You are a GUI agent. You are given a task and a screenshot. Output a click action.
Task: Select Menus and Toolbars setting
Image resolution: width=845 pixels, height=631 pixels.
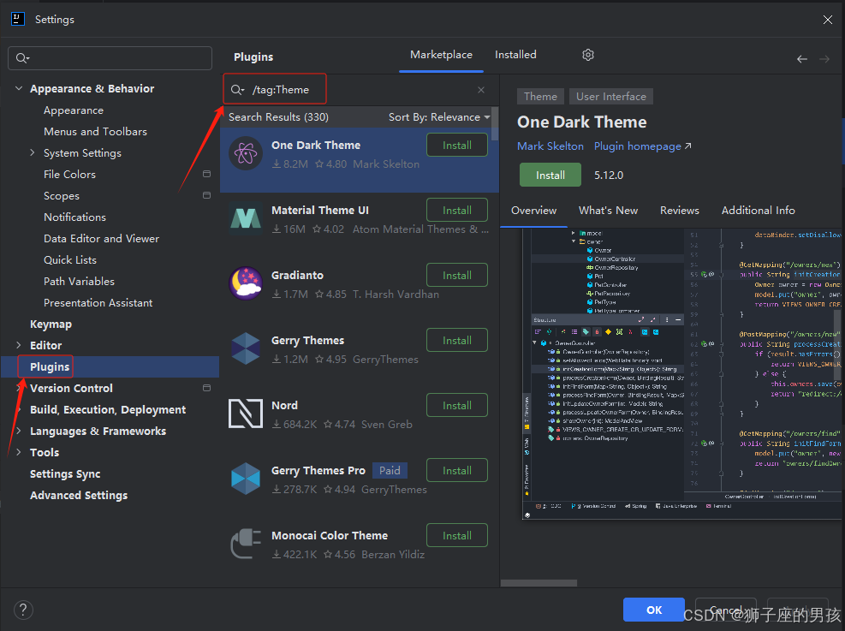(x=95, y=132)
